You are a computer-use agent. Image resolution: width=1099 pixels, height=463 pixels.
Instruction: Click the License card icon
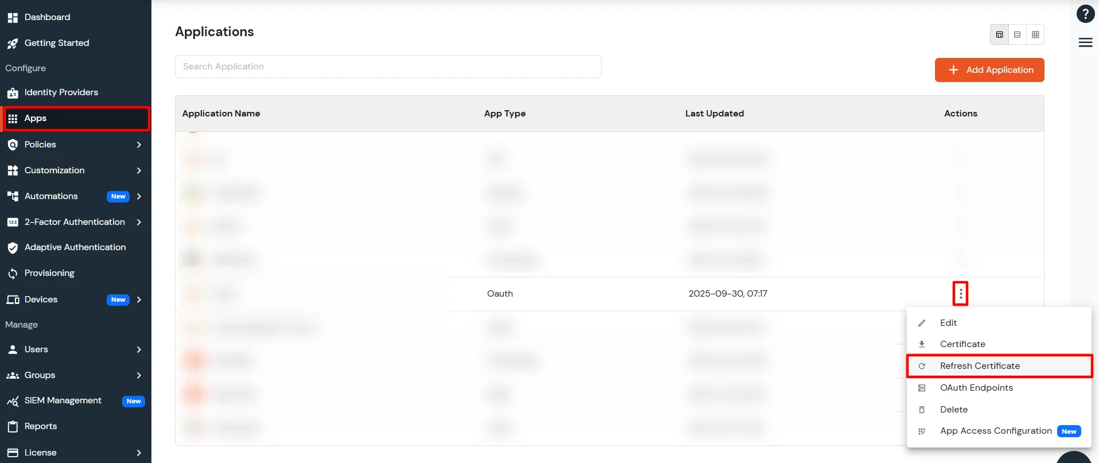tap(13, 453)
